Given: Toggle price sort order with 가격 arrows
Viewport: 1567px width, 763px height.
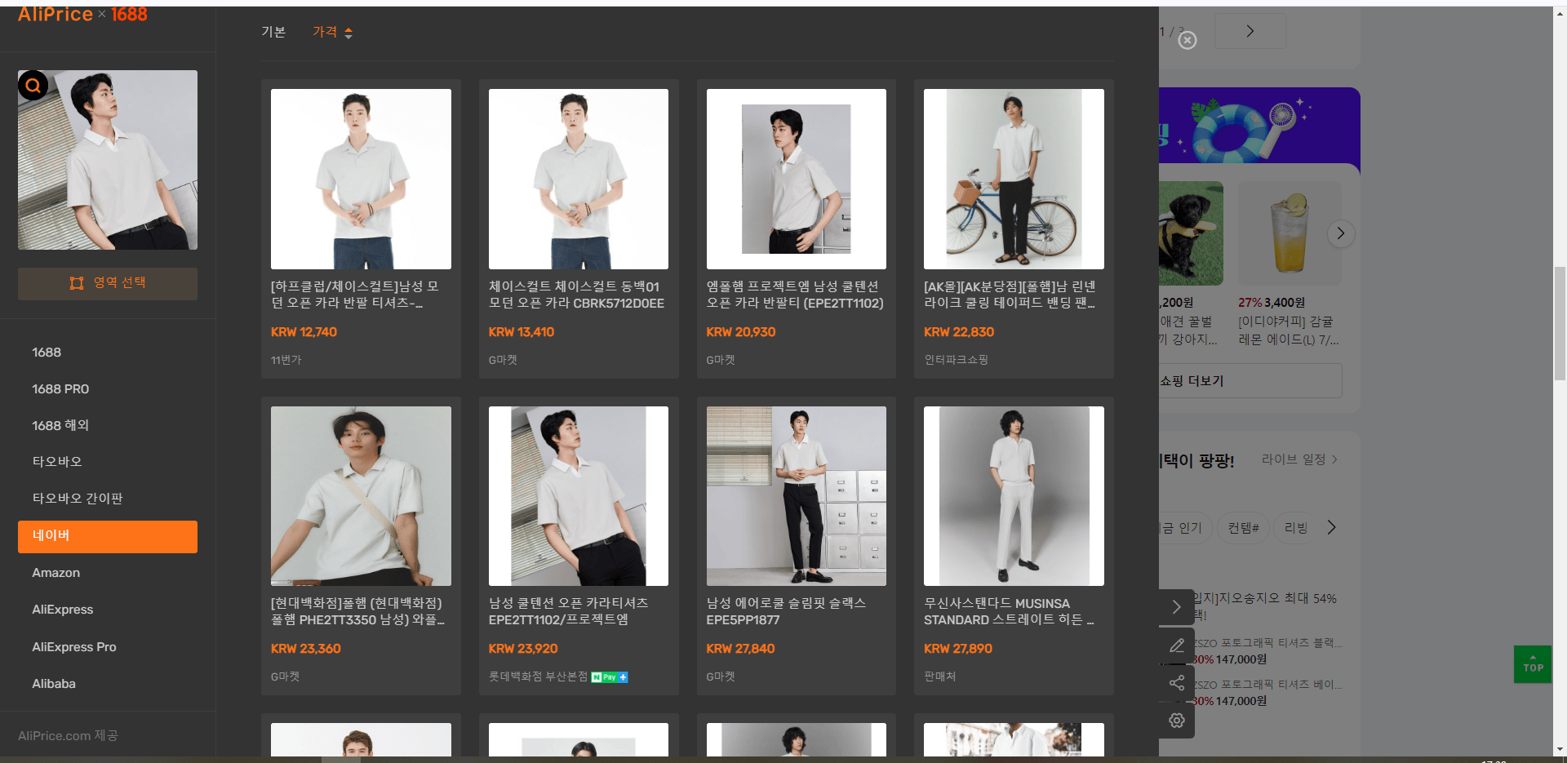Looking at the screenshot, I should [x=333, y=32].
